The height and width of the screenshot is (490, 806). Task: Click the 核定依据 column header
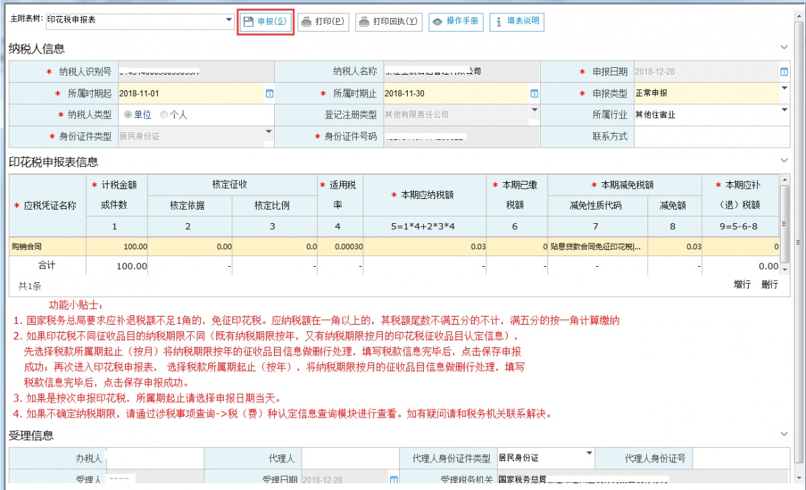[189, 206]
